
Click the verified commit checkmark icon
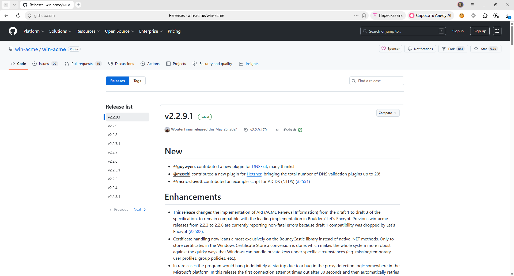click(x=300, y=130)
